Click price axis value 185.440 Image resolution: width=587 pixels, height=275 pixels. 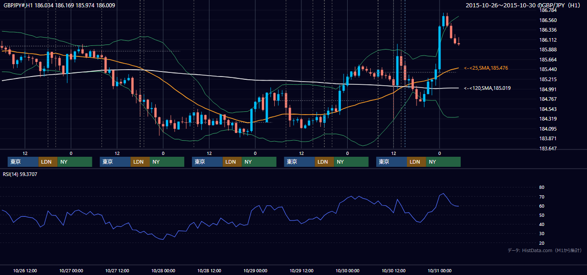tap(548, 69)
